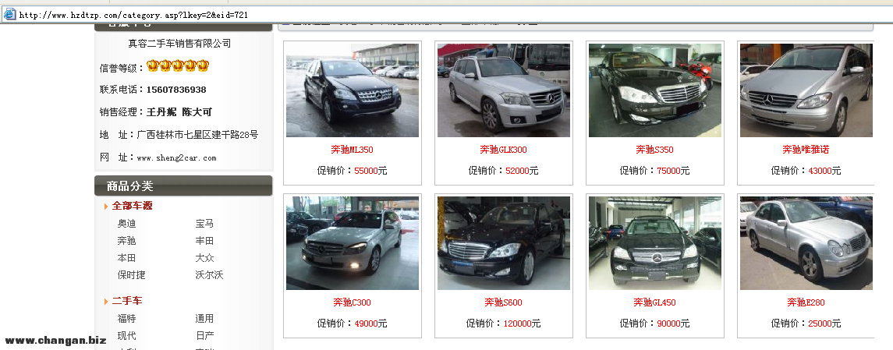Image resolution: width=893 pixels, height=350 pixels.
Task: Open the 大众 brand category
Action: click(204, 258)
